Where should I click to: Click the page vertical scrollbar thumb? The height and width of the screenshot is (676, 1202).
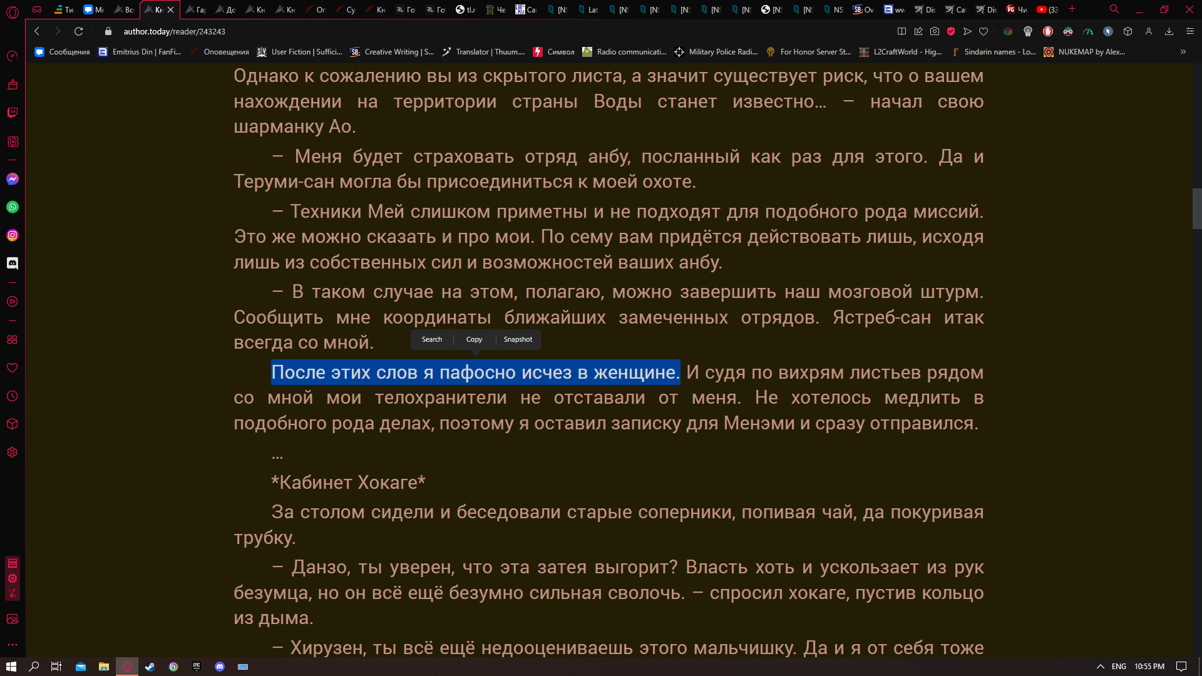coord(1196,208)
